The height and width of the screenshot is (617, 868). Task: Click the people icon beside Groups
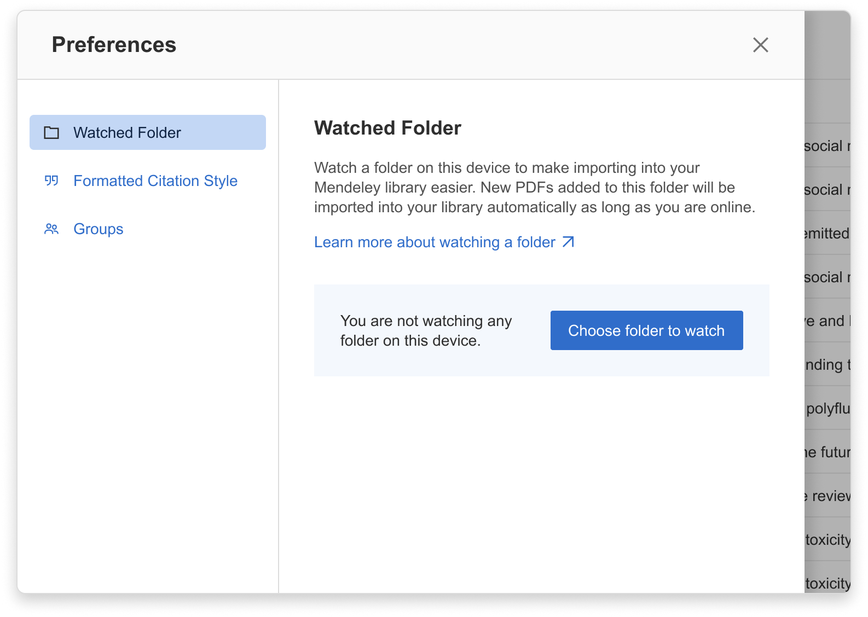pos(51,229)
